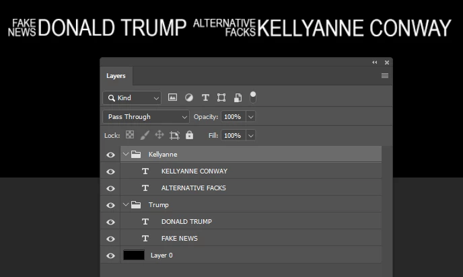Hide the KELLYANNE CONWAY text layer
Screen dimensions: 463x277
tap(110, 171)
